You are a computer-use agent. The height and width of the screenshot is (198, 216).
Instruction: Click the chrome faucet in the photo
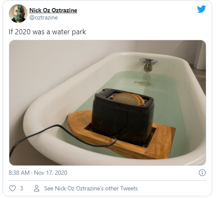tap(148, 65)
